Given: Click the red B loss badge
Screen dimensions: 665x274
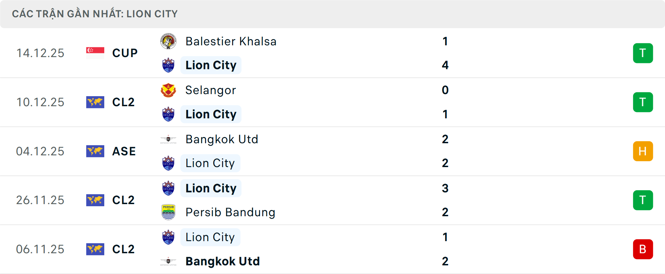Looking at the screenshot, I should (643, 249).
